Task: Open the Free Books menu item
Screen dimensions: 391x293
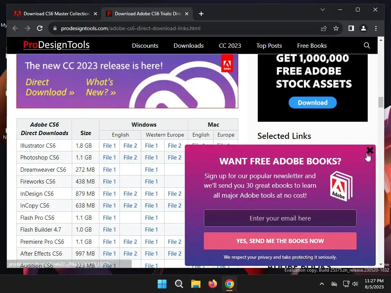Action: (x=312, y=46)
